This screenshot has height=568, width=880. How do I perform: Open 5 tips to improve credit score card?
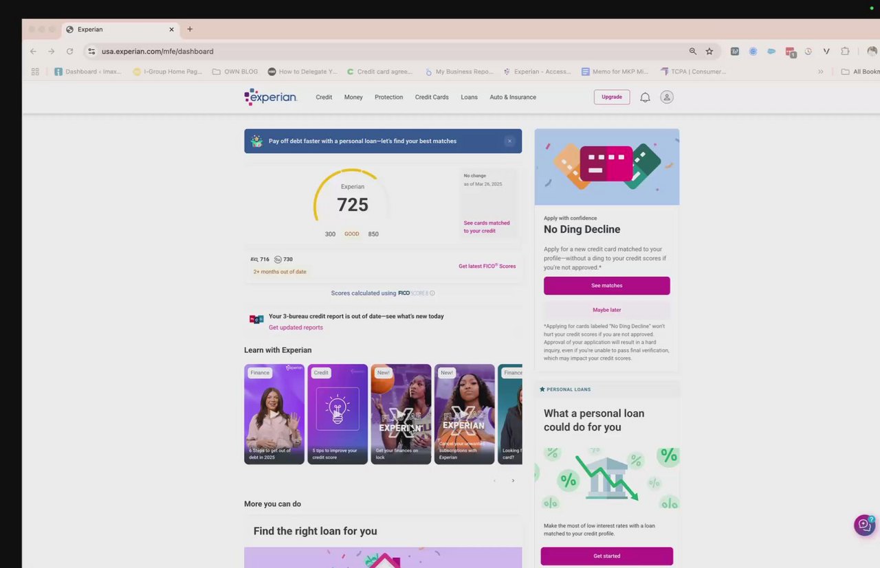[x=338, y=414]
